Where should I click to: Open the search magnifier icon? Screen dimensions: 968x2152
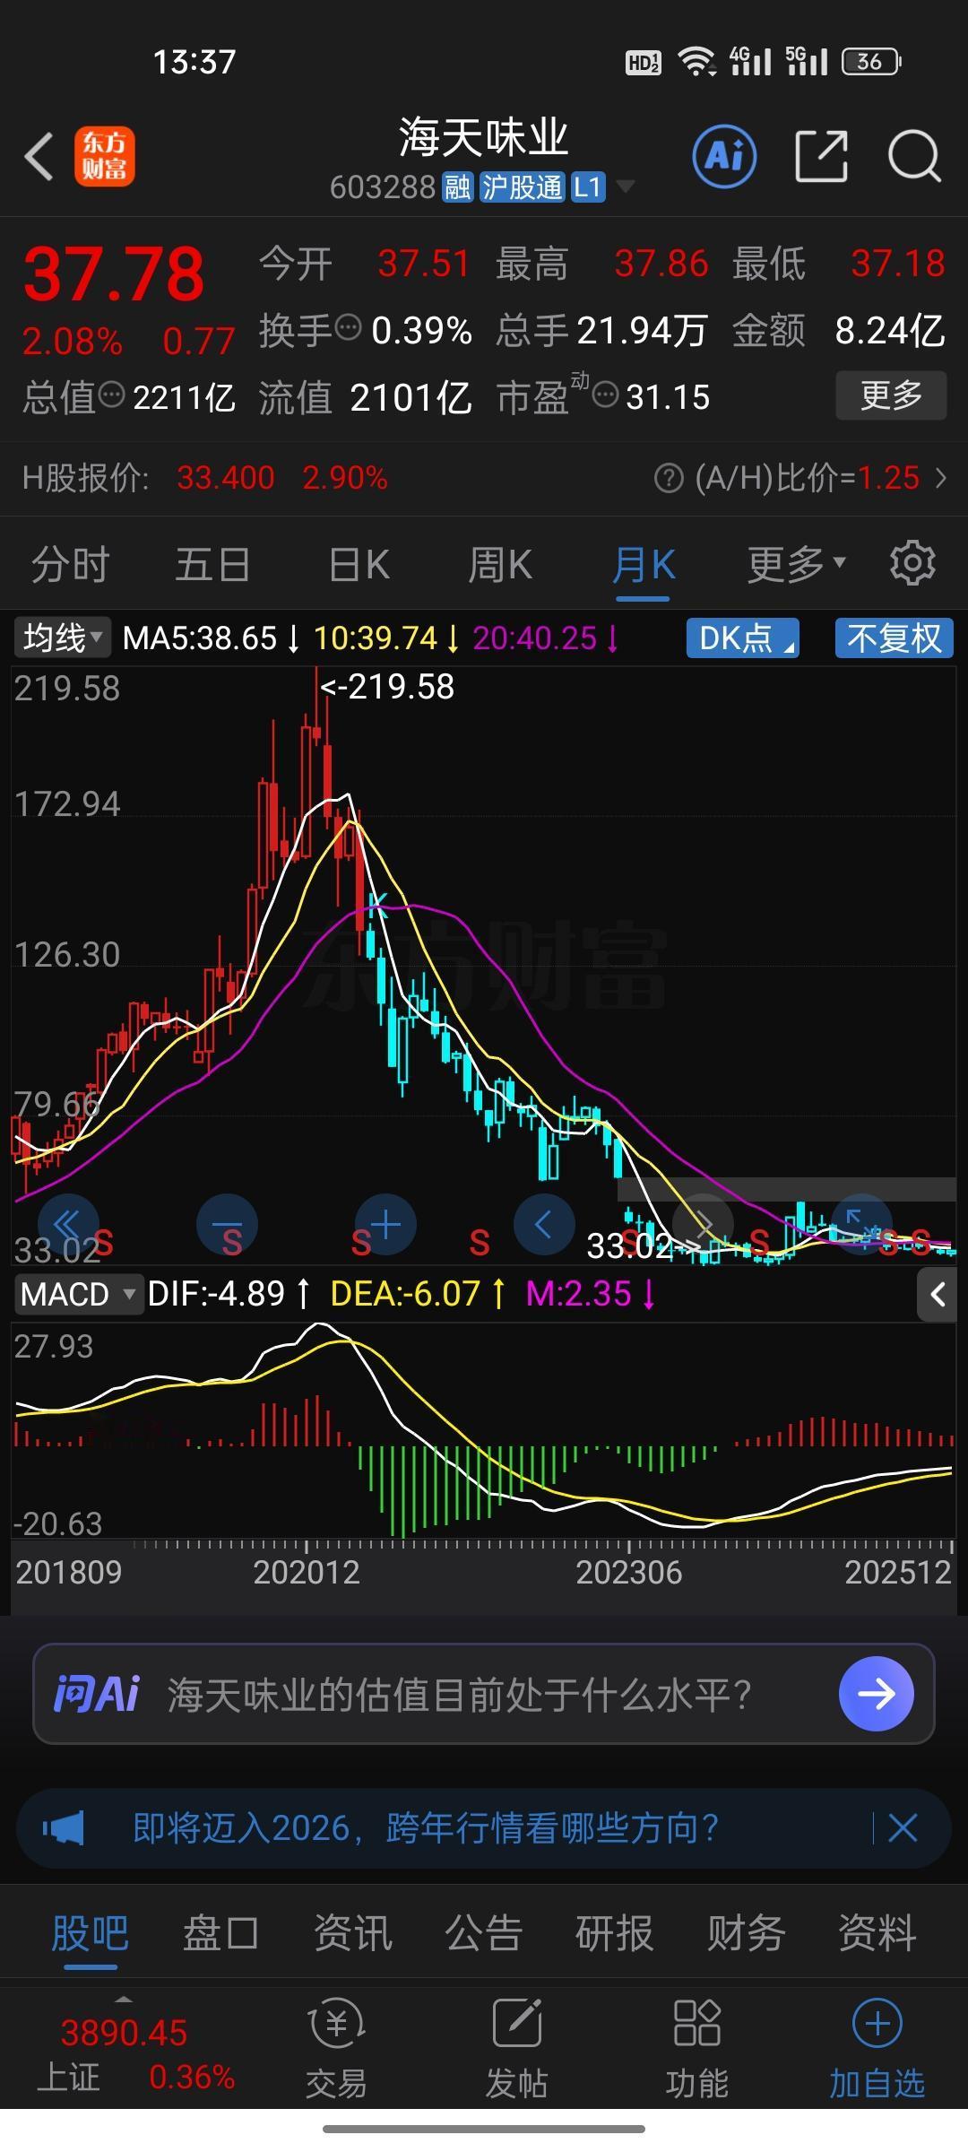tap(913, 156)
